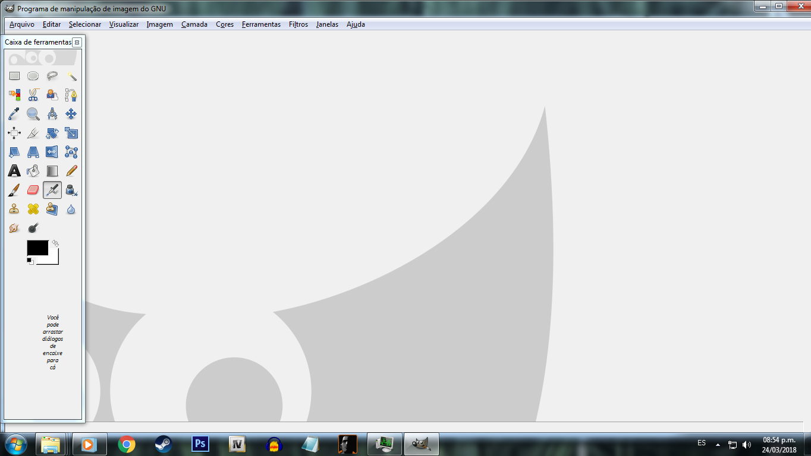Activate the Zoom magnifier tool
811x456 pixels.
point(33,114)
